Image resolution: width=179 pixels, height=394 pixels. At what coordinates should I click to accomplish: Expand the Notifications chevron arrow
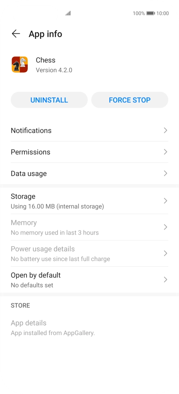point(165,130)
